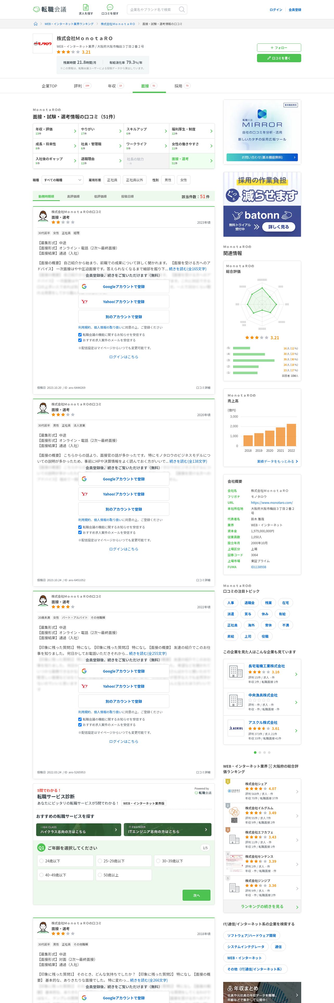Click the radar chart of 総合評価

(x=262, y=304)
